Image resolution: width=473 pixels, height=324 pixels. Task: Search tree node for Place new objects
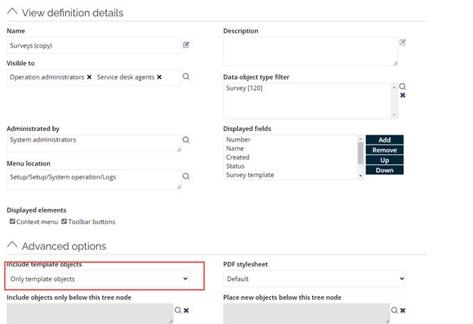394,310
